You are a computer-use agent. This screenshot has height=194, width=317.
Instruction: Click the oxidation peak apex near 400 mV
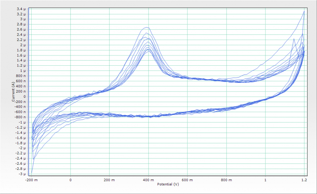pyautogui.click(x=147, y=27)
